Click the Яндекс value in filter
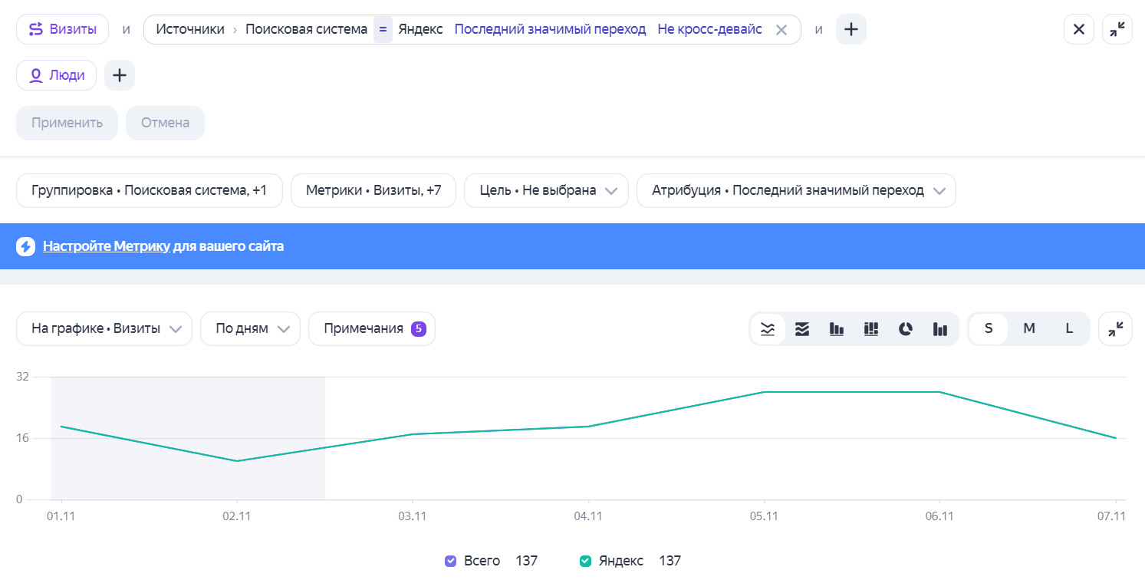1145x580 pixels. pyautogui.click(x=420, y=29)
